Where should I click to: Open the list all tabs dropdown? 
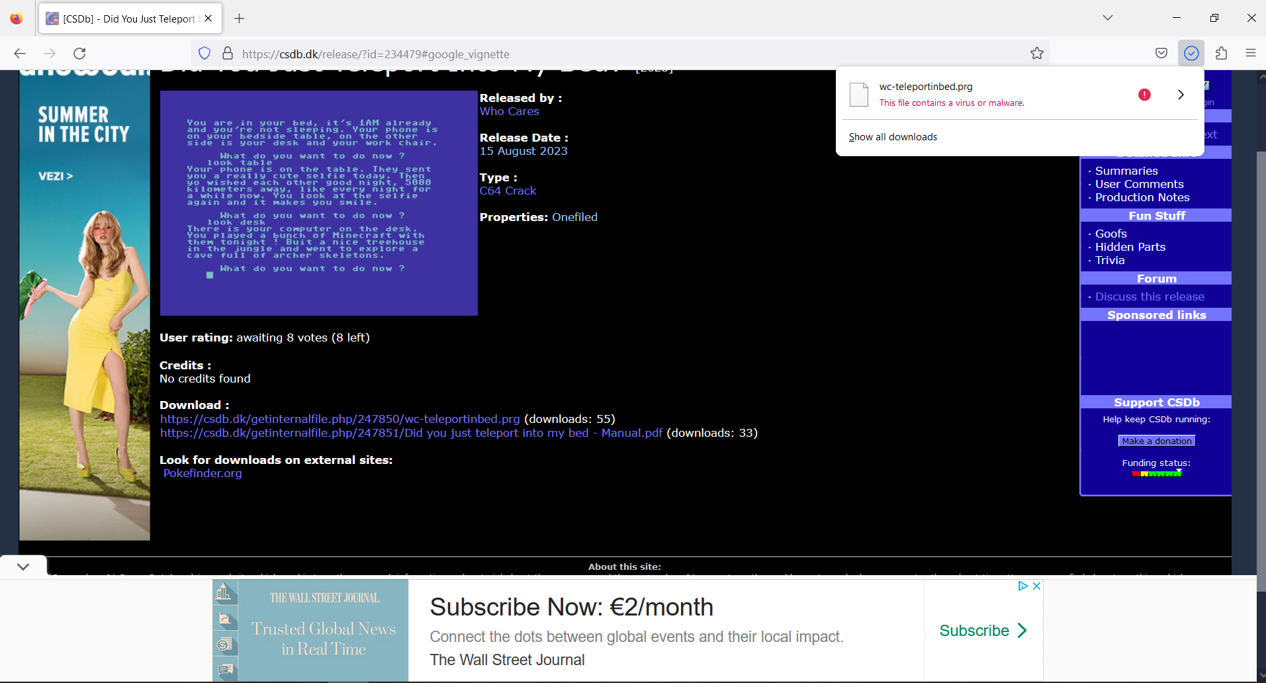coord(1107,18)
